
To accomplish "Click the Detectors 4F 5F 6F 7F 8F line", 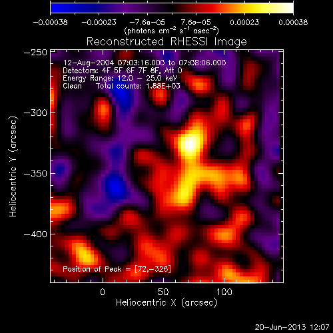I will [123, 71].
